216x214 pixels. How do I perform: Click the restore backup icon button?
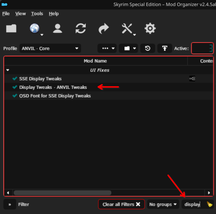[148, 48]
